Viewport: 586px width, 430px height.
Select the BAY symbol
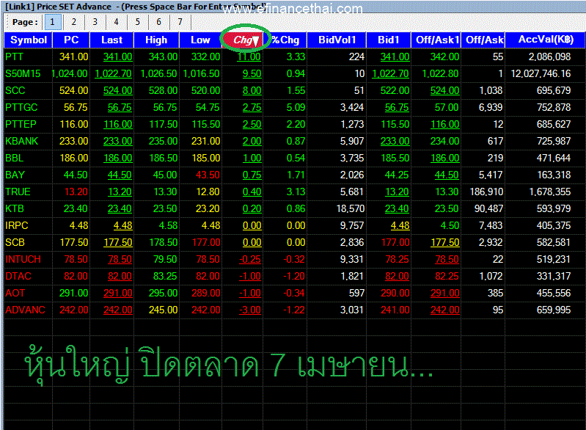(15, 175)
